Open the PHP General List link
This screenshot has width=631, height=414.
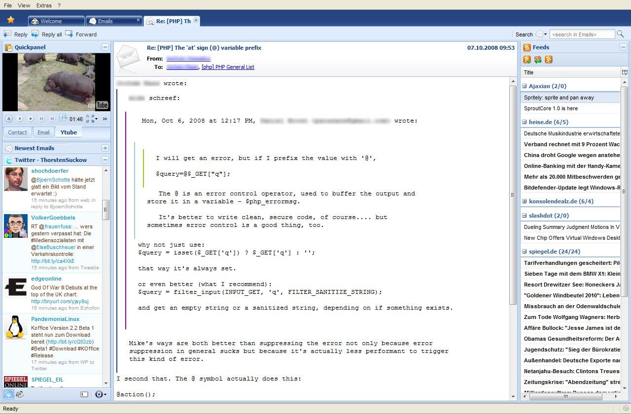coord(228,67)
